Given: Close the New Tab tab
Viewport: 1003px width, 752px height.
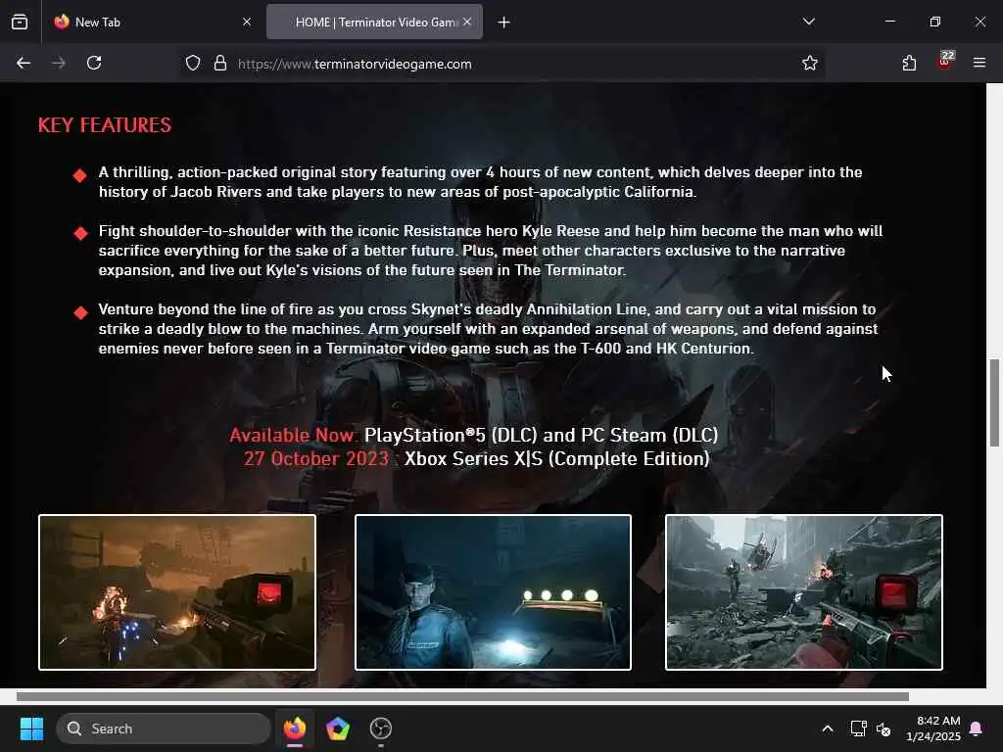Looking at the screenshot, I should [247, 22].
